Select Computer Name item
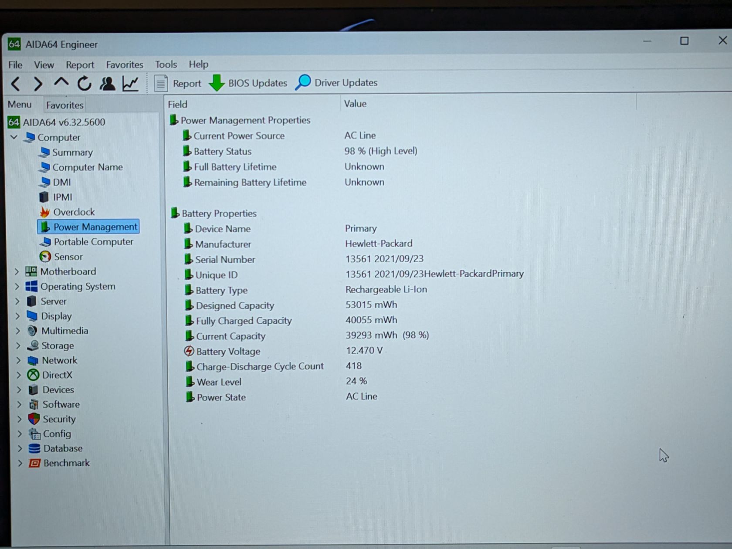The height and width of the screenshot is (549, 732). (81, 167)
